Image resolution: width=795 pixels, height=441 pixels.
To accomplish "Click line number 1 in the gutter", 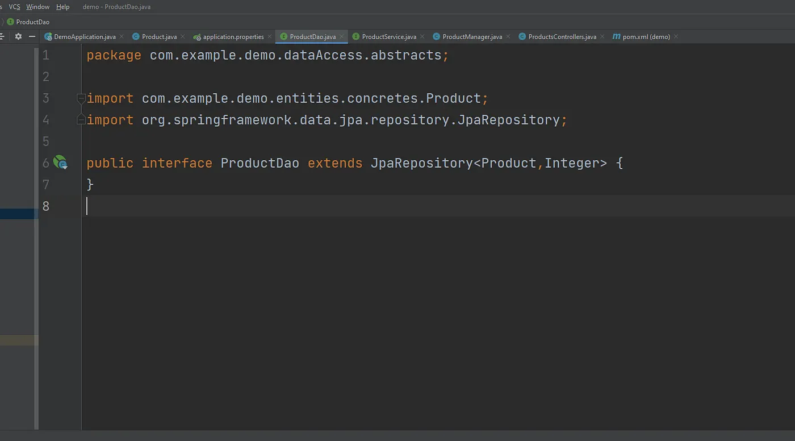I will (46, 56).
